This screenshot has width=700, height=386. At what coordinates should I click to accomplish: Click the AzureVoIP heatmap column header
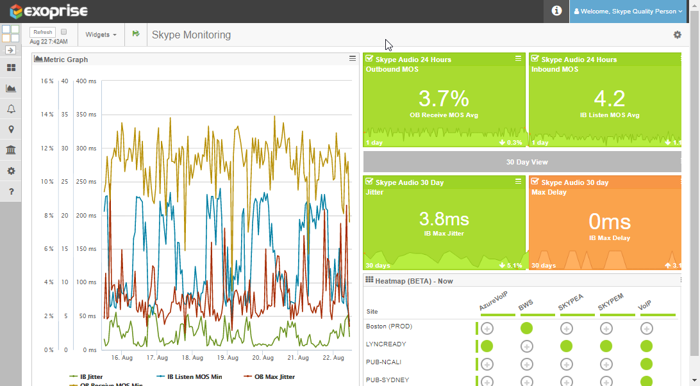coord(494,301)
